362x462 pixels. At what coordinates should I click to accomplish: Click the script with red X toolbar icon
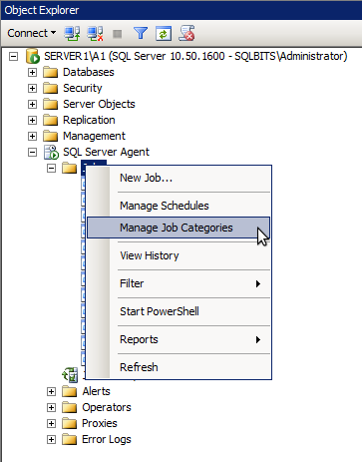coord(186,33)
